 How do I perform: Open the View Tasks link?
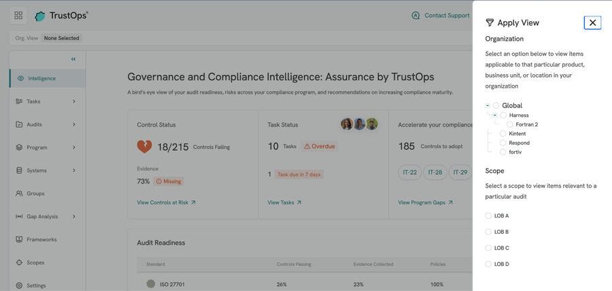pyautogui.click(x=284, y=203)
